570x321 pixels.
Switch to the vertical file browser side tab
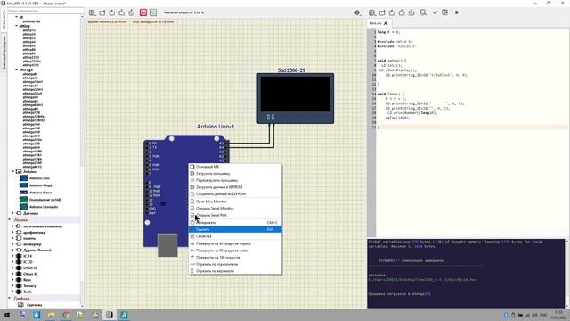(4, 53)
